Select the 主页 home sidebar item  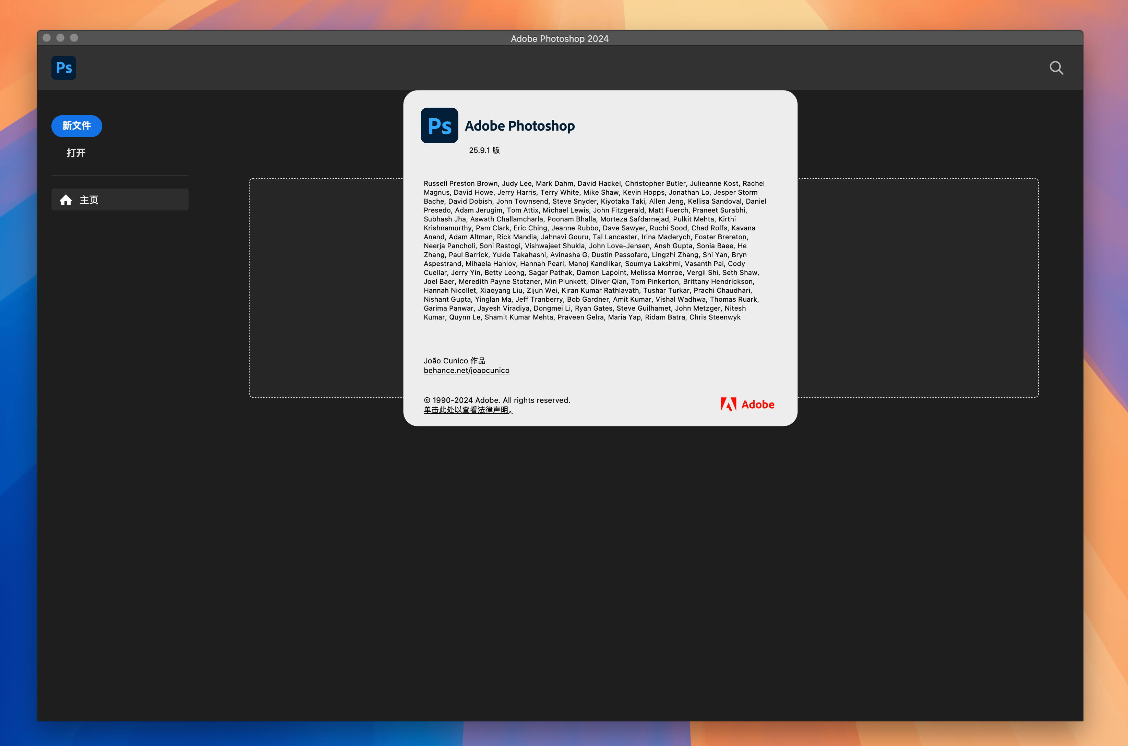120,200
